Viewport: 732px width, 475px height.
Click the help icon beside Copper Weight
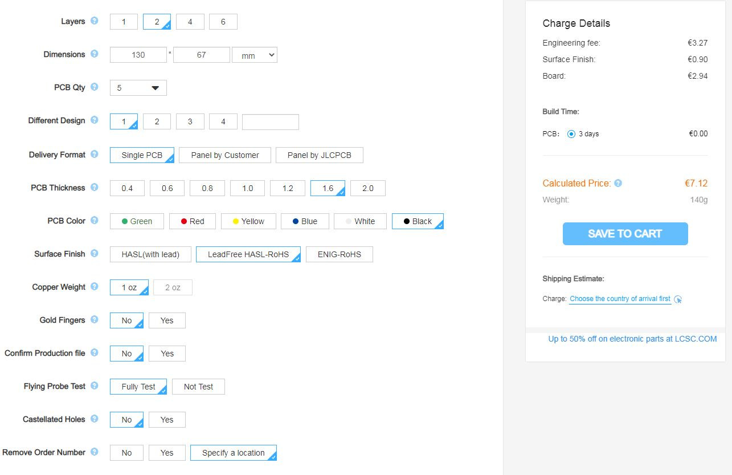pos(95,287)
